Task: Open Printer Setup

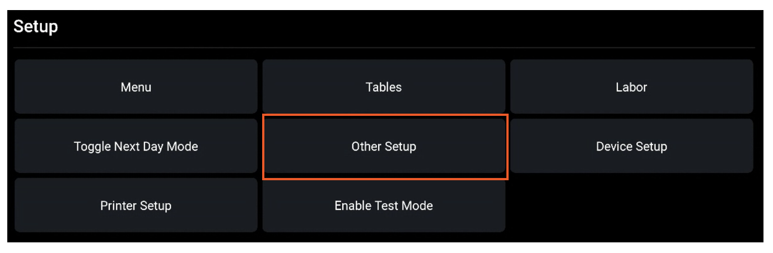Action: (136, 205)
